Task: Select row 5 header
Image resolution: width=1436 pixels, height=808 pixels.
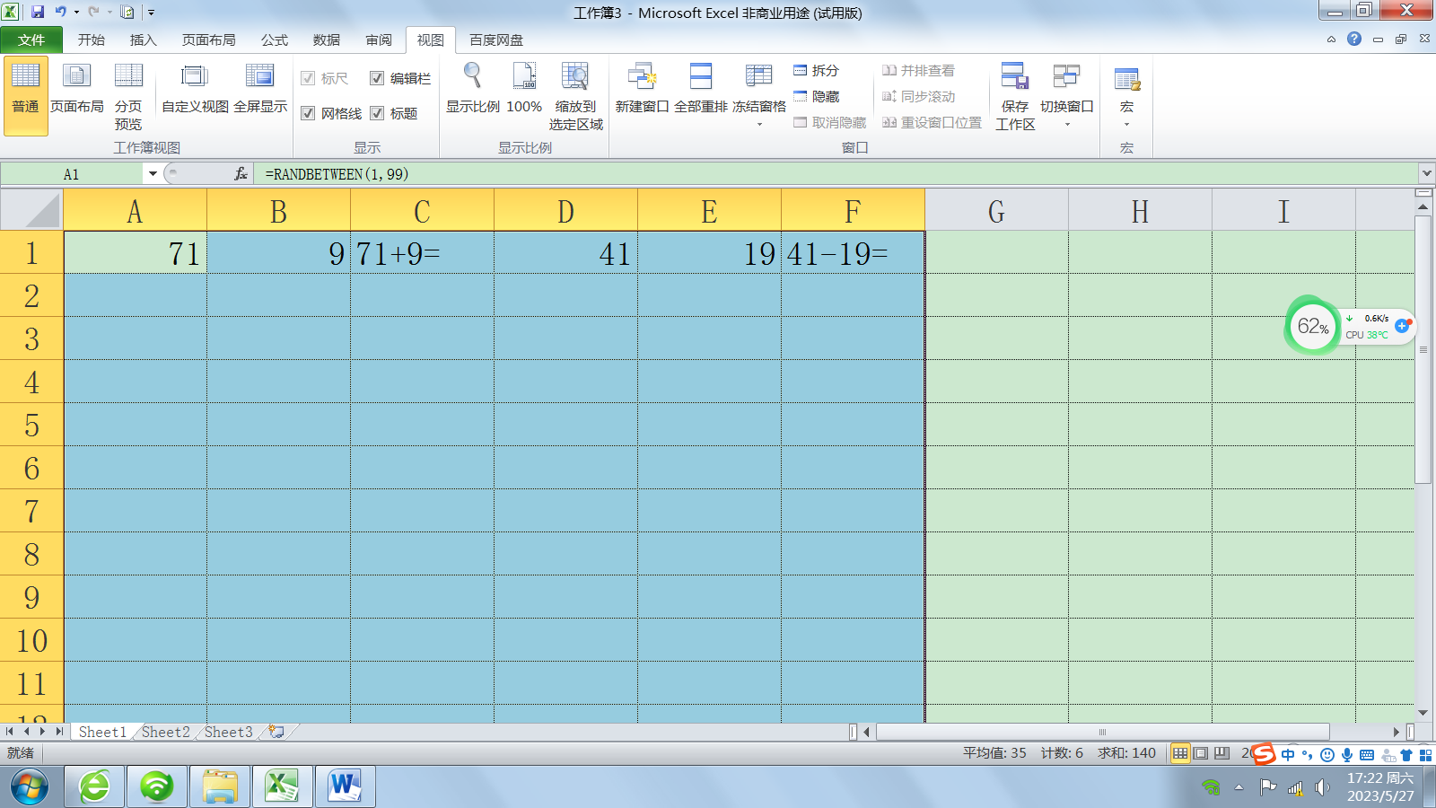Action: click(x=31, y=425)
